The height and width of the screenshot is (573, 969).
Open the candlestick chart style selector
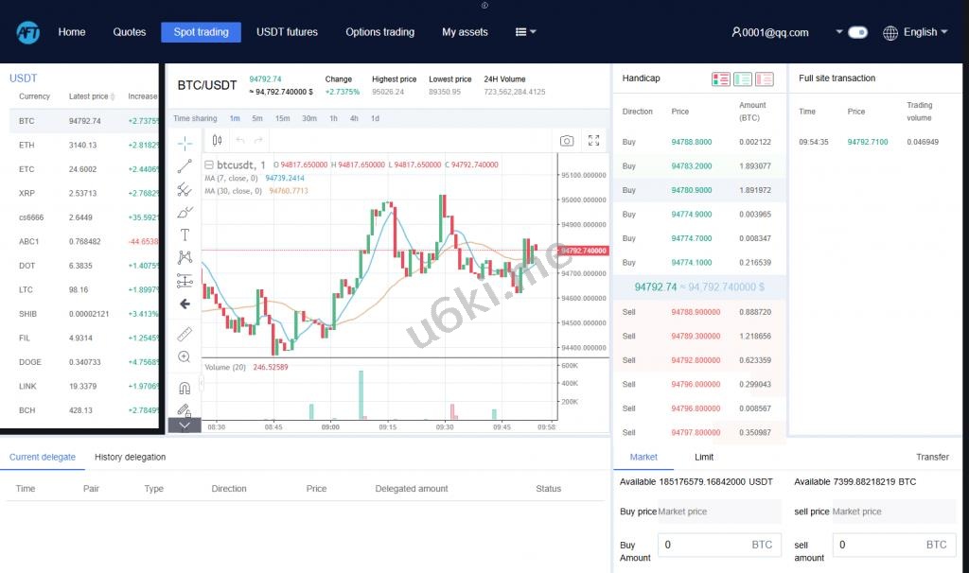click(218, 141)
